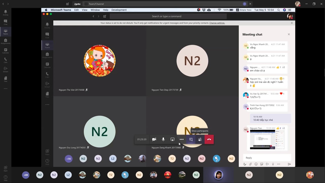The width and height of the screenshot is (325, 183).
Task: Open more apps ellipsis in outer sidebar
Action: click(6, 89)
